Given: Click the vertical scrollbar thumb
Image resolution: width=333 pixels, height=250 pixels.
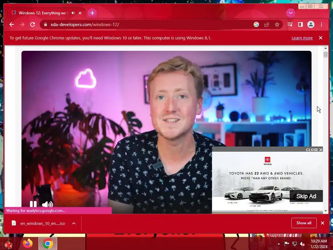Looking at the screenshot, I should (326, 54).
